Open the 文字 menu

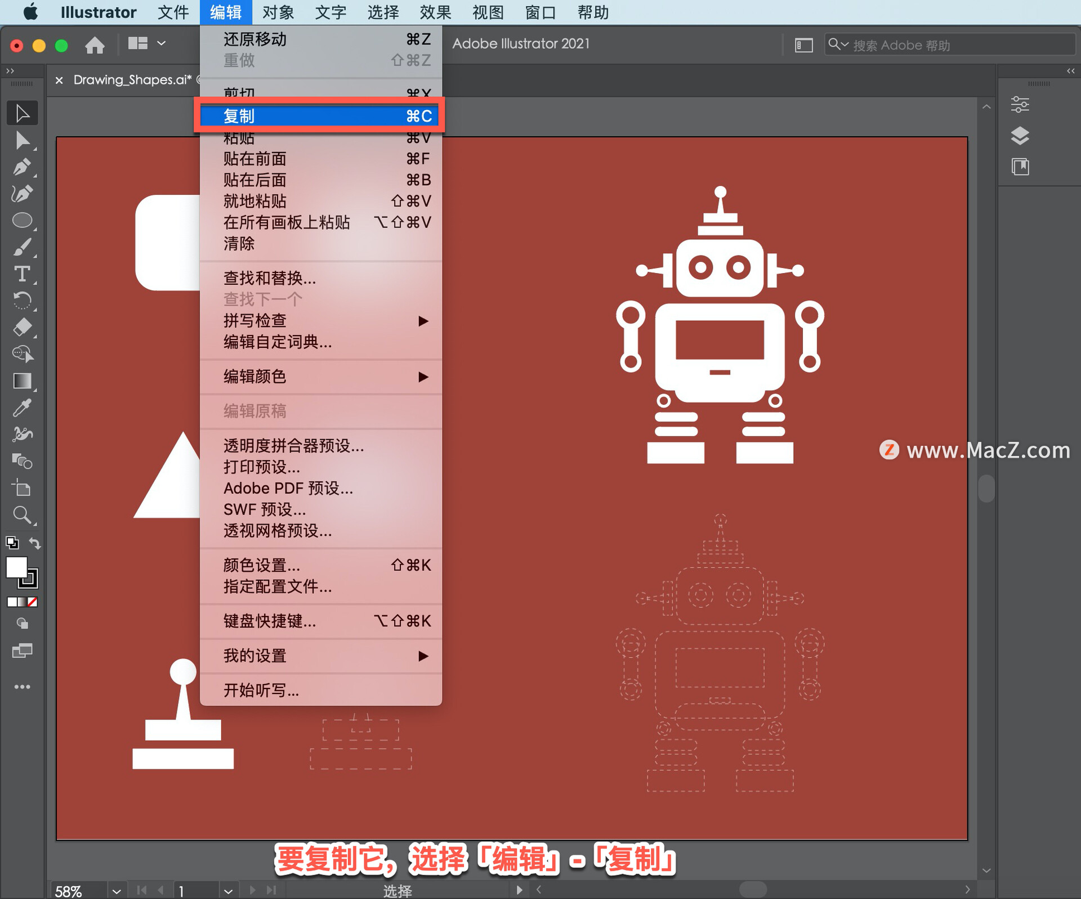coord(330,12)
